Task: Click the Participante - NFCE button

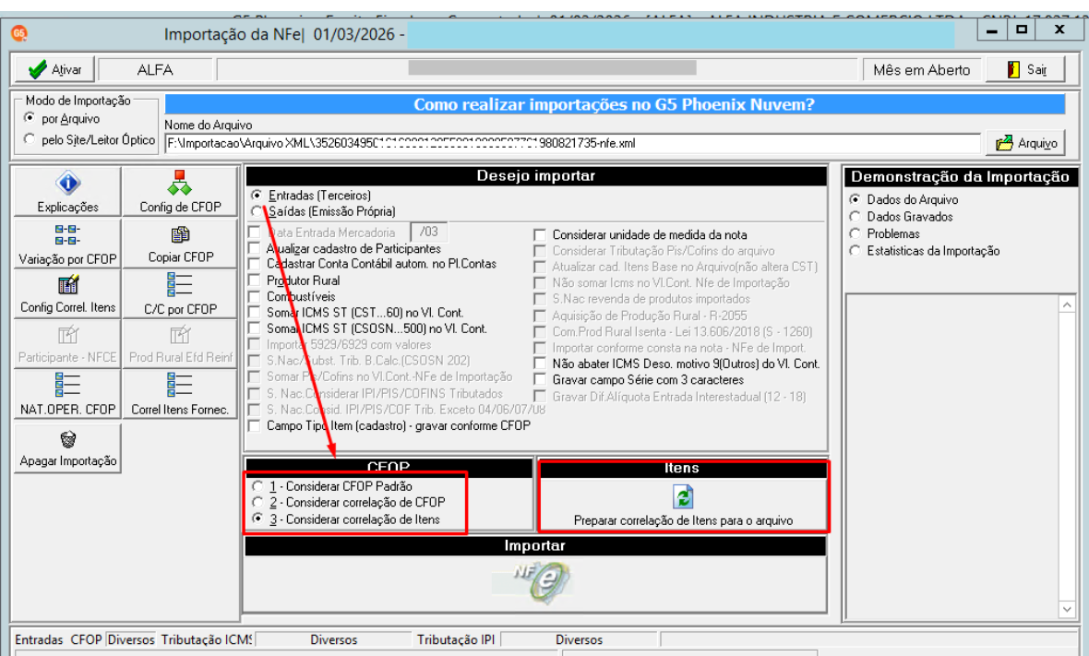Action: coord(67,343)
